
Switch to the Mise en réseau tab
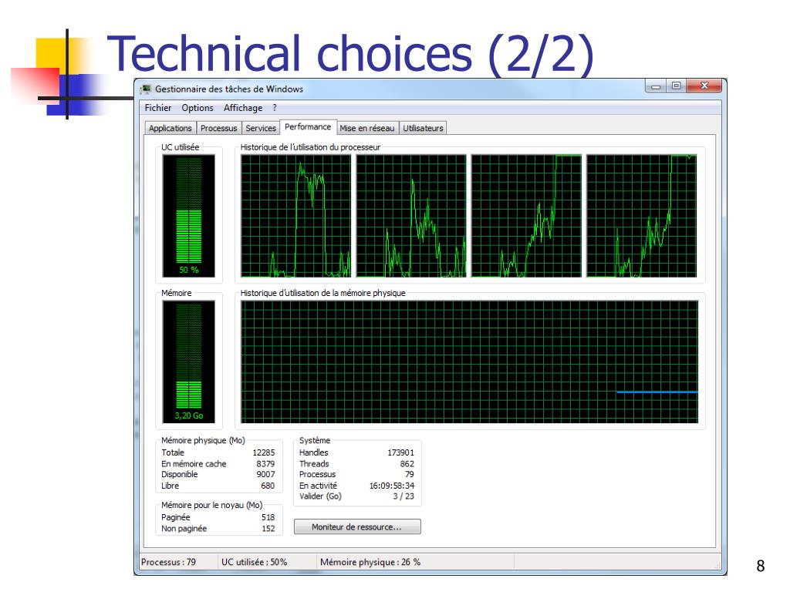pyautogui.click(x=366, y=129)
